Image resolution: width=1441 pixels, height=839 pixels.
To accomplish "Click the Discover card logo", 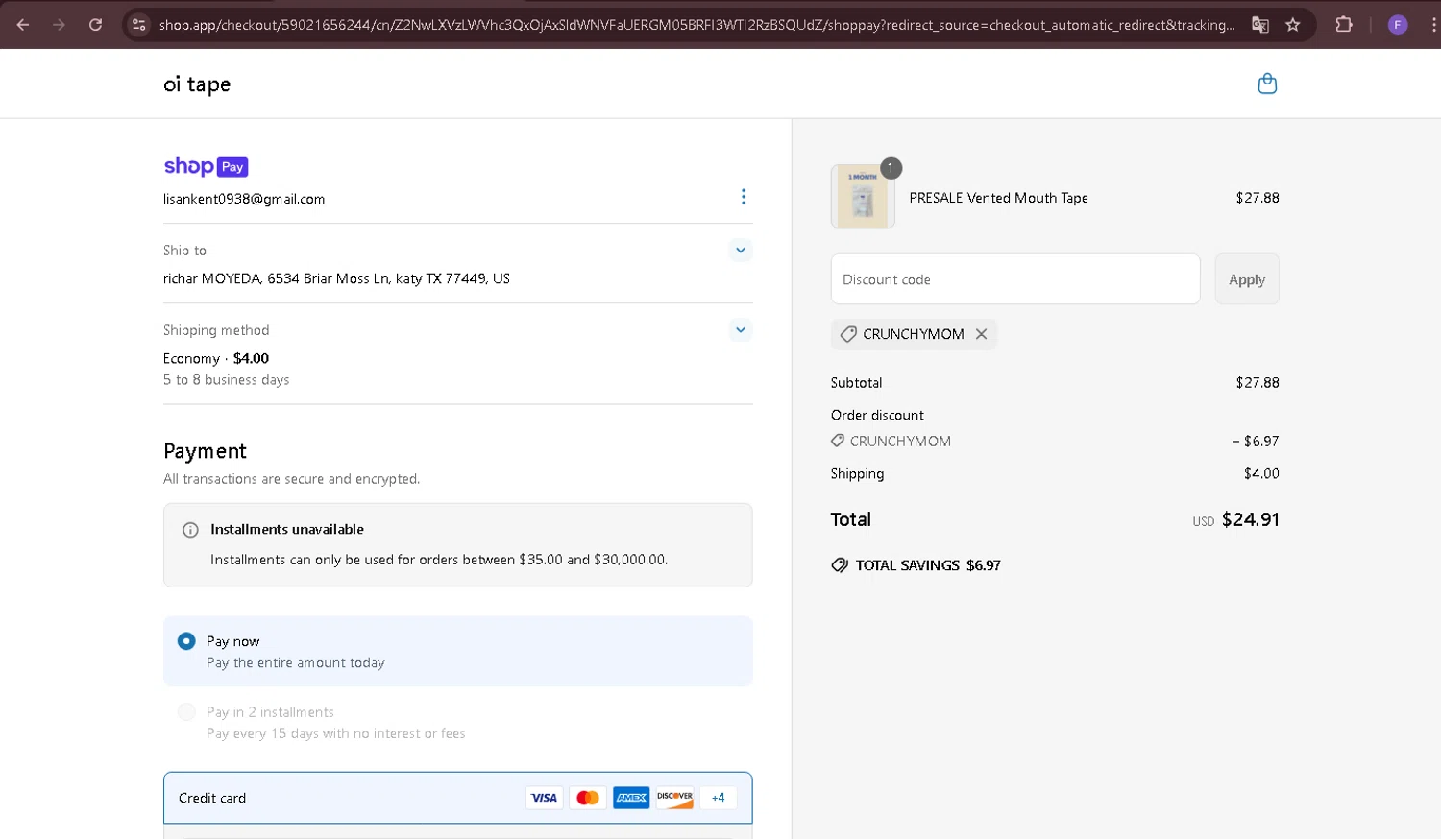I will tap(674, 798).
